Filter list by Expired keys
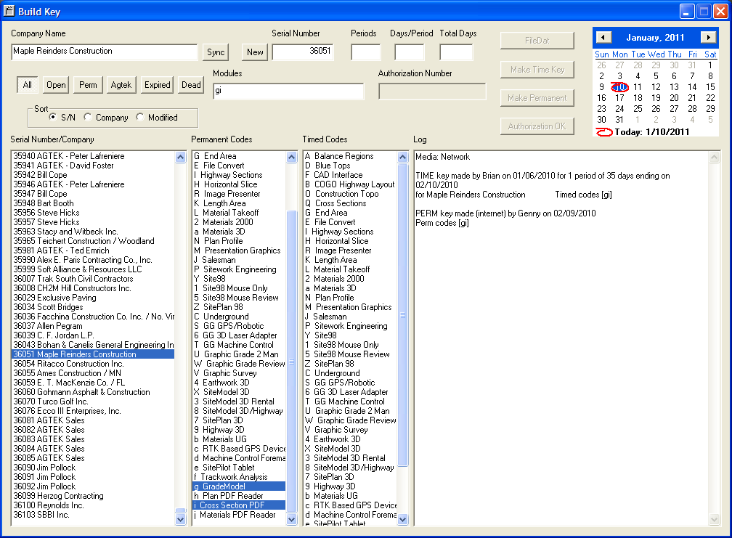 click(157, 85)
